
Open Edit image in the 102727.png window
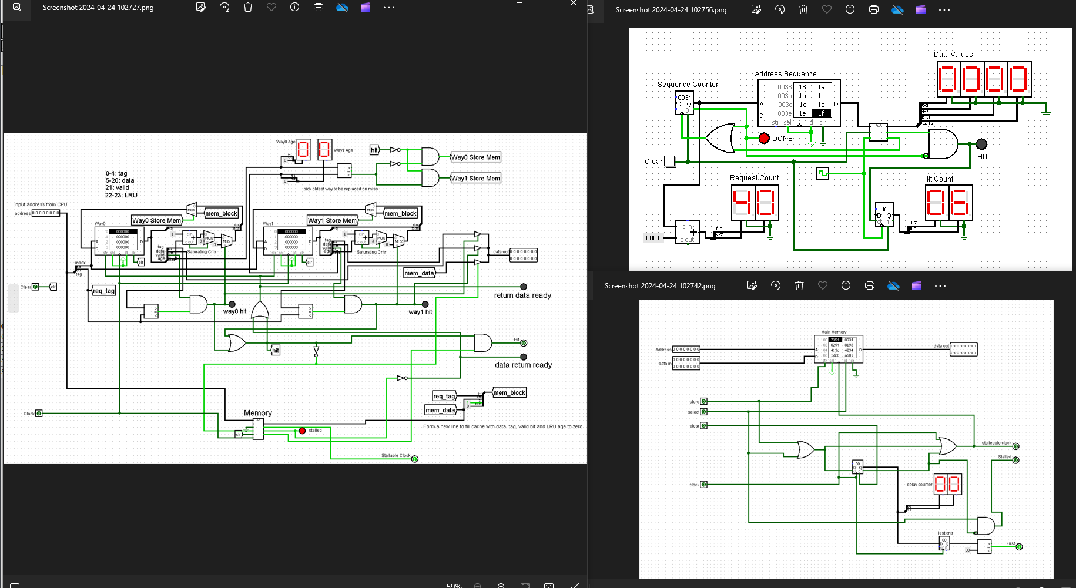click(x=201, y=8)
